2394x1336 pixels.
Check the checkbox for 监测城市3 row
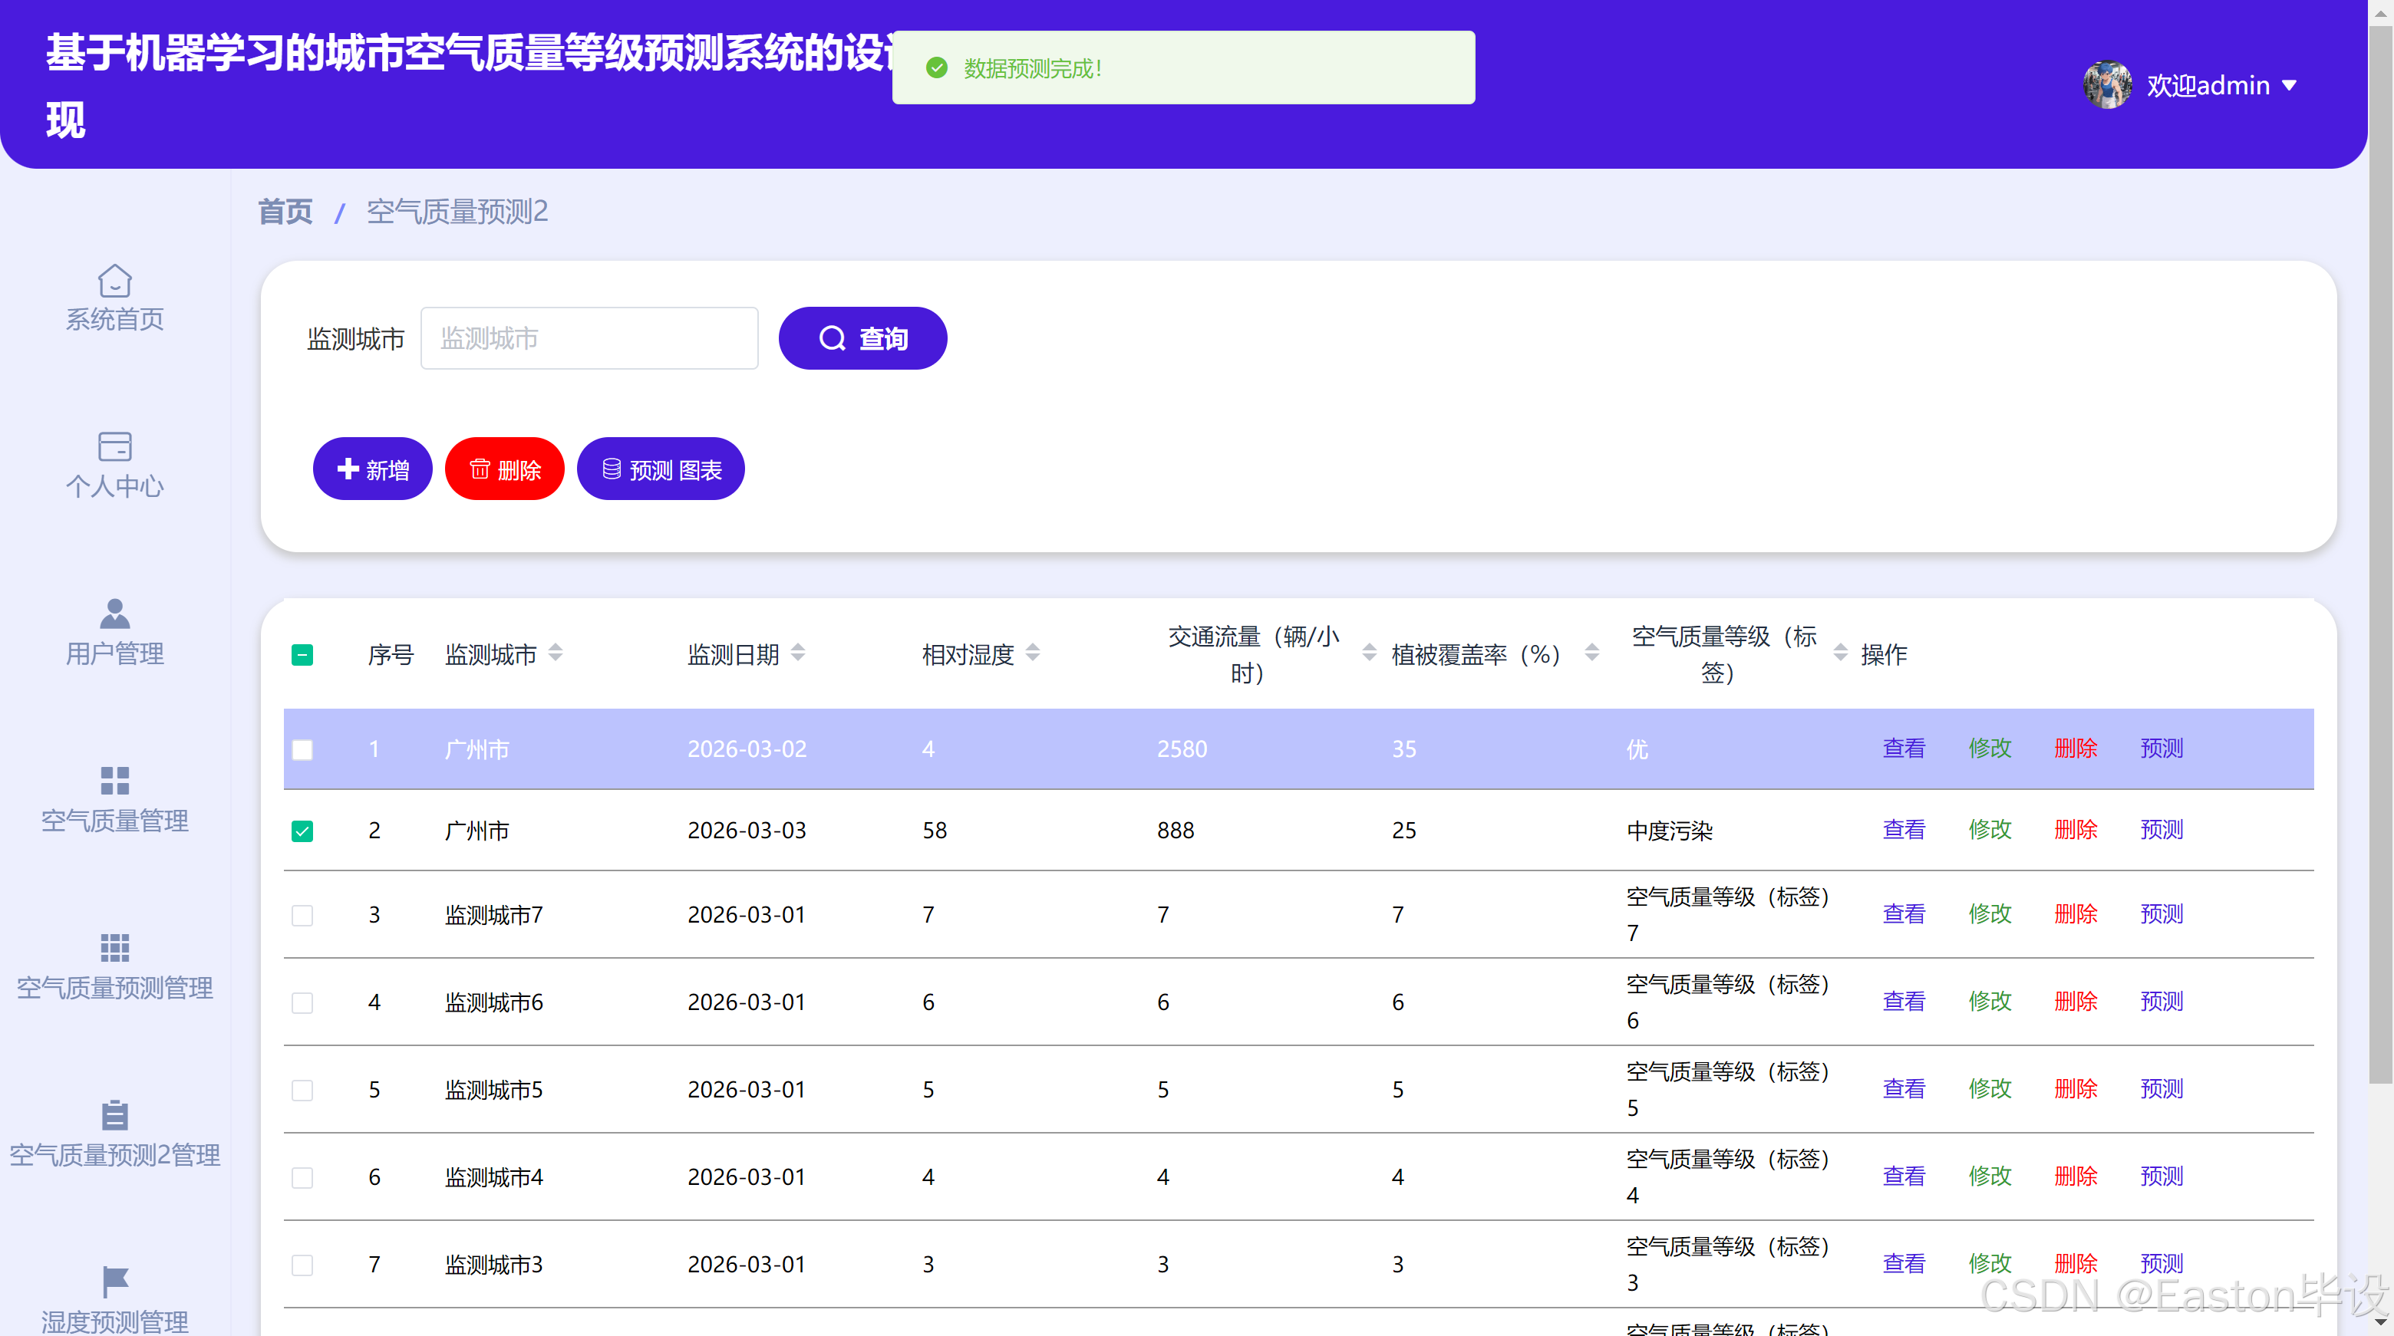pos(302,1265)
